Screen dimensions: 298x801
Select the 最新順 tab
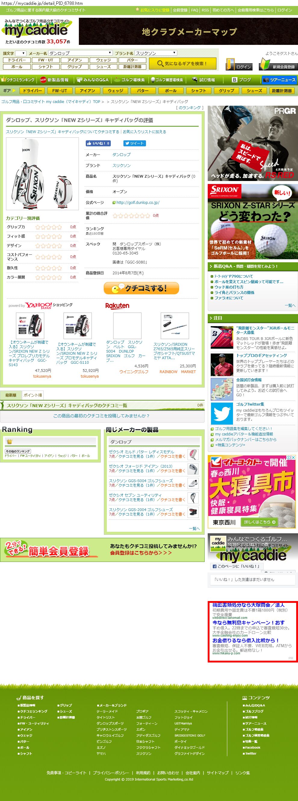[11, 395]
